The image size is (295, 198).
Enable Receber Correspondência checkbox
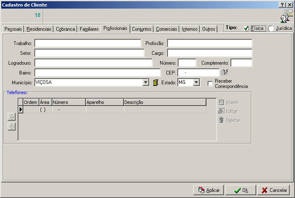(210, 83)
